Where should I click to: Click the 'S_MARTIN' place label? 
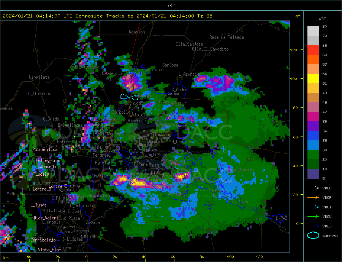[157, 155]
